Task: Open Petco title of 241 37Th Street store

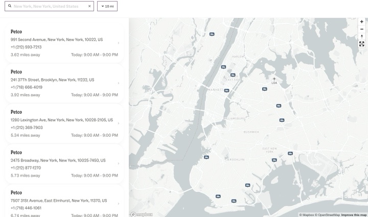Action: 16,72
